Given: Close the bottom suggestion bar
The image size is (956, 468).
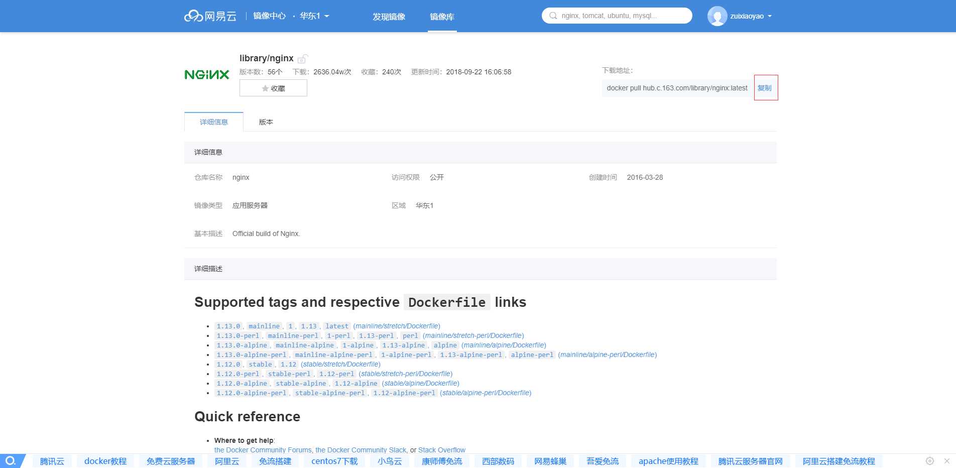Looking at the screenshot, I should tap(946, 461).
